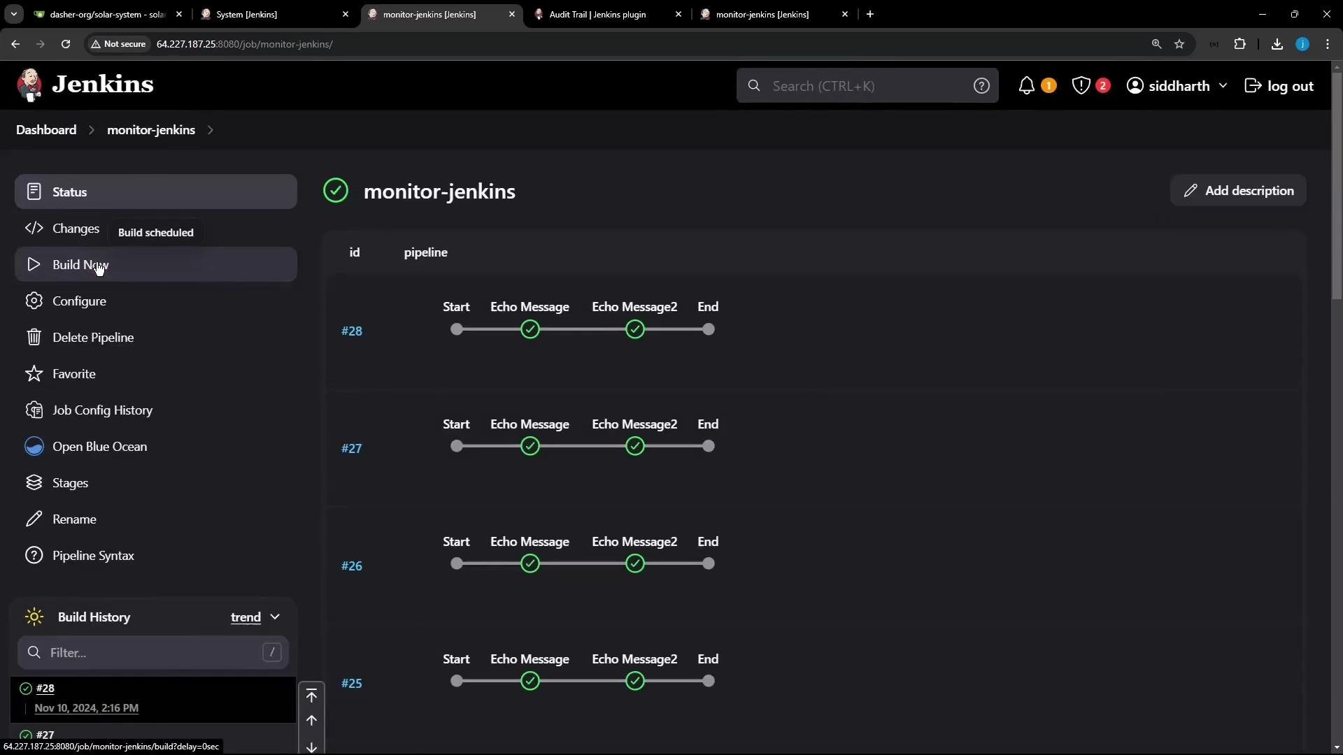Click the Echo Message2 checkmark for build #28

pyautogui.click(x=635, y=329)
